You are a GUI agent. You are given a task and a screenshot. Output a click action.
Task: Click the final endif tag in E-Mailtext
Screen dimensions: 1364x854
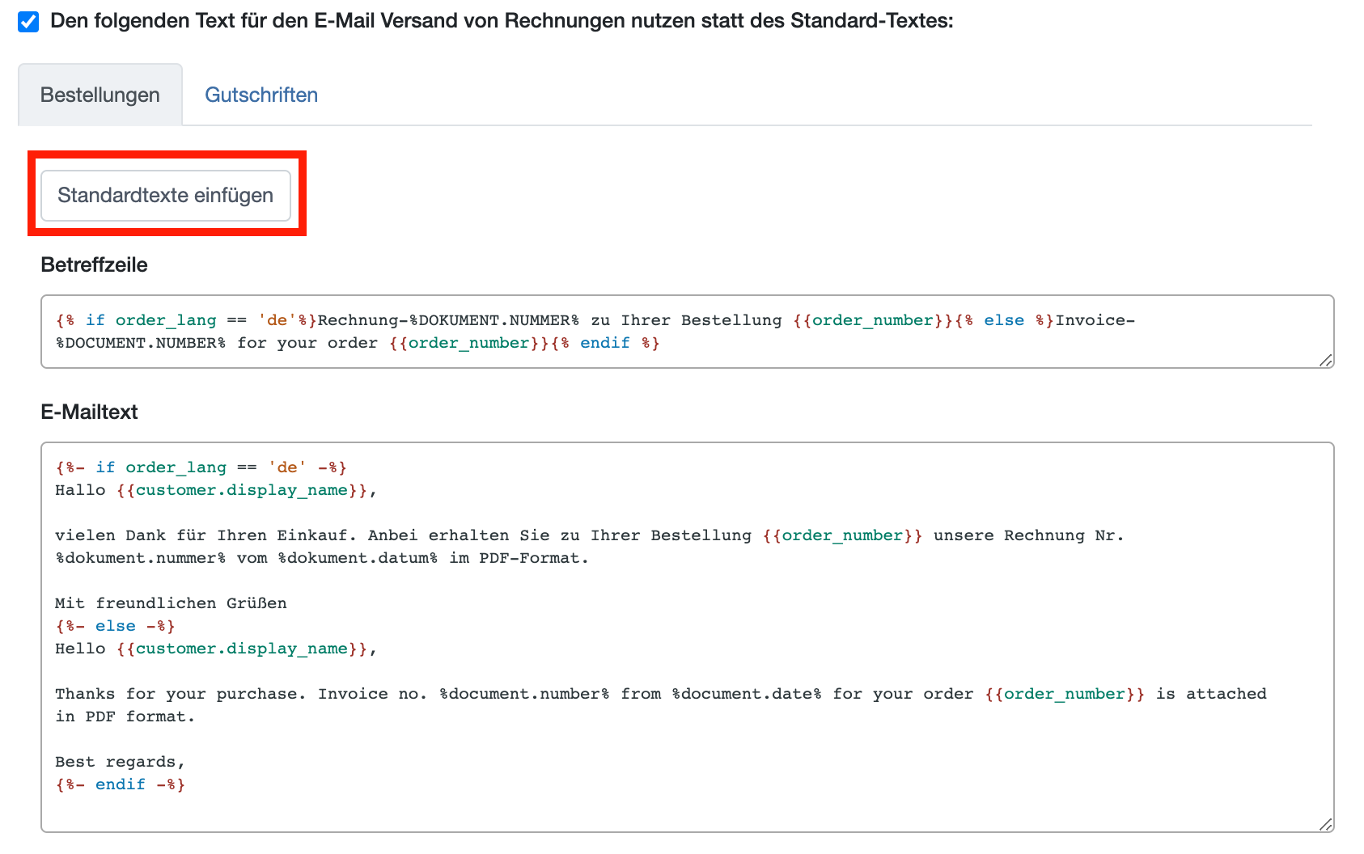121,784
